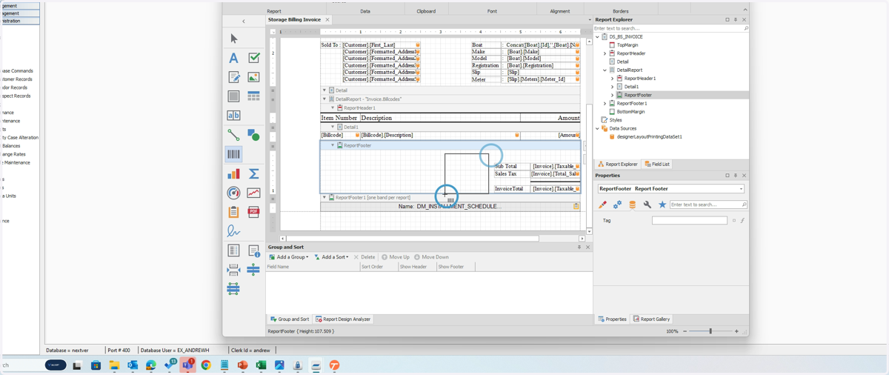This screenshot has width=889, height=375.
Task: Collapse Data Sources node in explorer
Action: point(598,128)
